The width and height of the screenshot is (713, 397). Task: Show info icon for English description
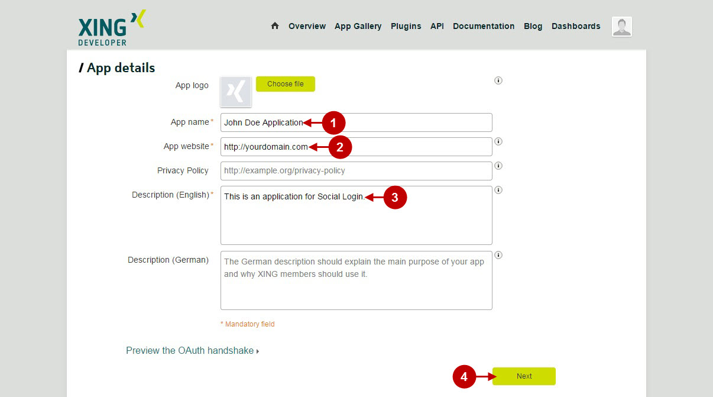498,190
